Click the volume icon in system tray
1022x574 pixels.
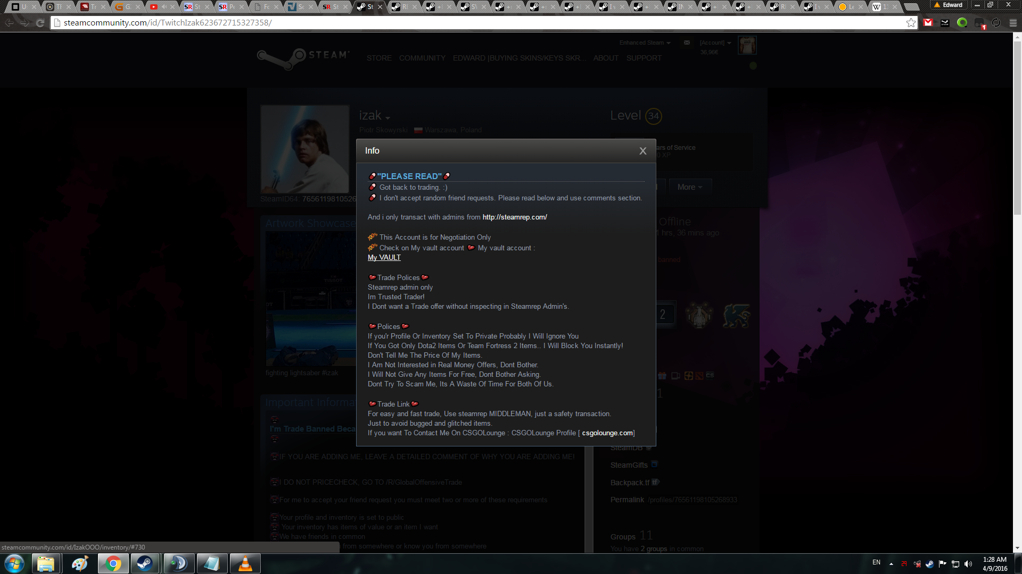click(968, 564)
